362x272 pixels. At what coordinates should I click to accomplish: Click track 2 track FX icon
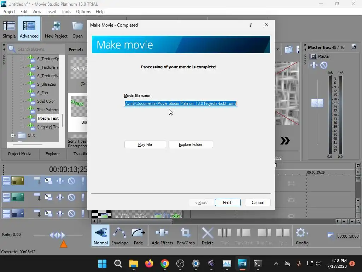pos(60,197)
